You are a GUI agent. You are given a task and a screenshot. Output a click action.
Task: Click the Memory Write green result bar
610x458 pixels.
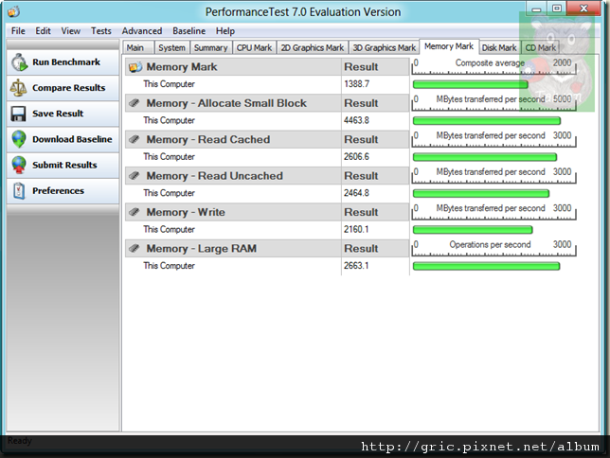point(473,229)
